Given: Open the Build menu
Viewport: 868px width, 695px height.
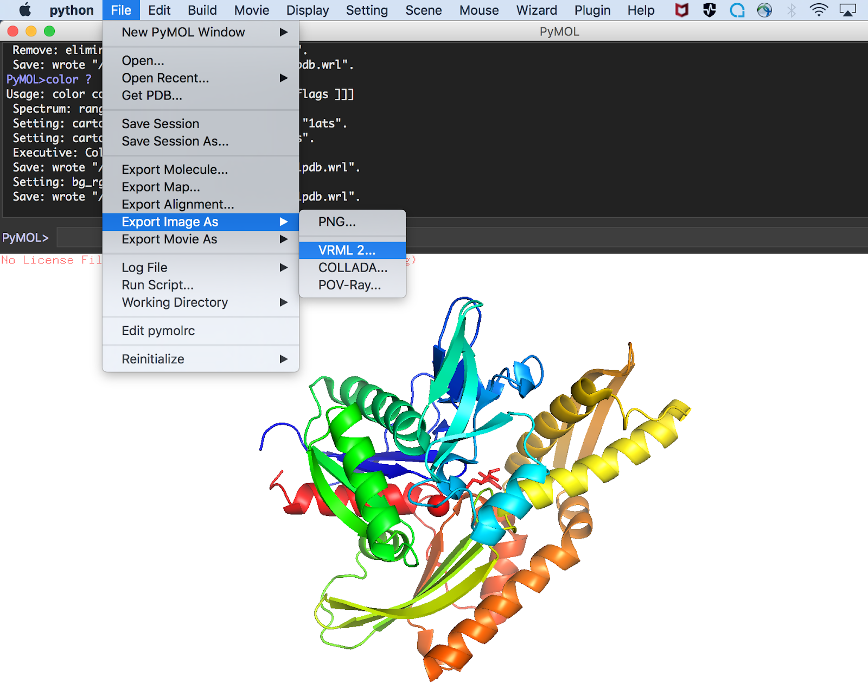Looking at the screenshot, I should [202, 10].
